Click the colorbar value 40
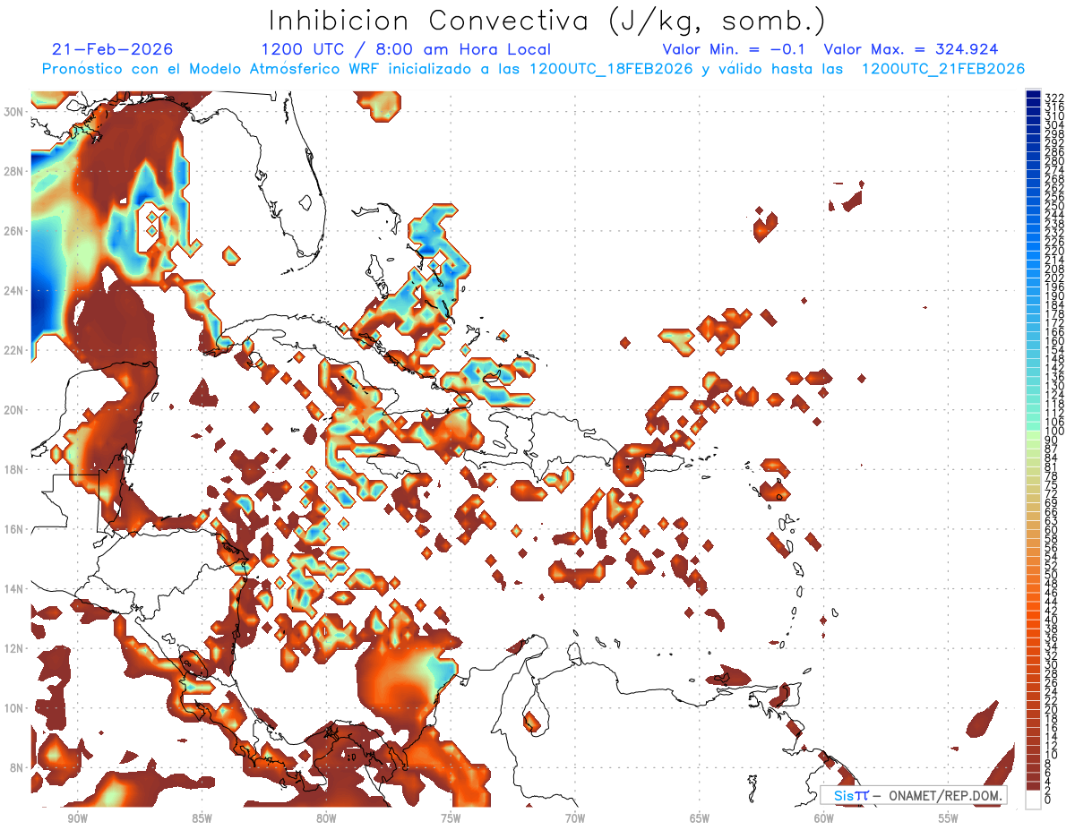 (x=1052, y=620)
